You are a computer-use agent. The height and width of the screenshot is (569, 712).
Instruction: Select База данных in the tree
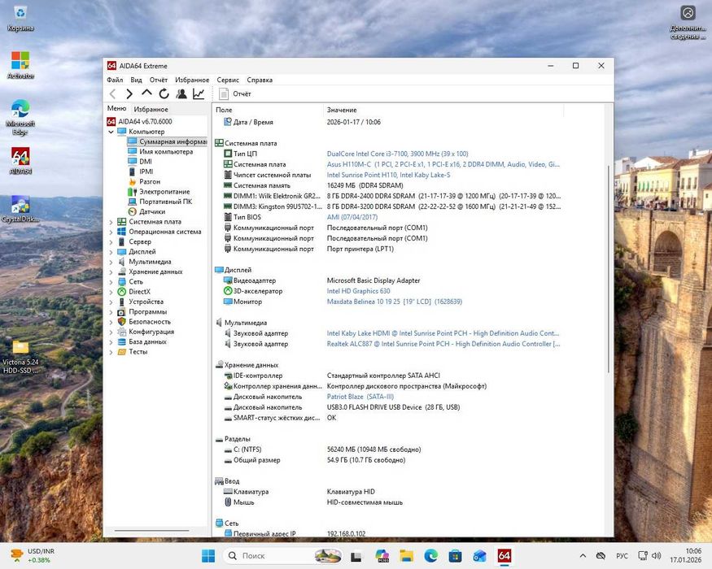point(142,341)
